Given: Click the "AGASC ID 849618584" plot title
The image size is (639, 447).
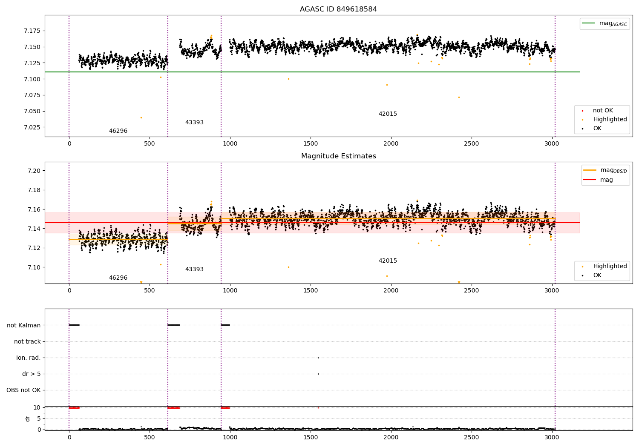Looking at the screenshot, I should click(338, 9).
